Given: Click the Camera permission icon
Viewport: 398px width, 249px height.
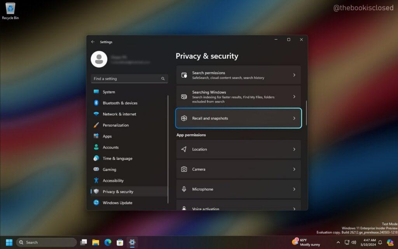Looking at the screenshot, I should click(x=184, y=169).
